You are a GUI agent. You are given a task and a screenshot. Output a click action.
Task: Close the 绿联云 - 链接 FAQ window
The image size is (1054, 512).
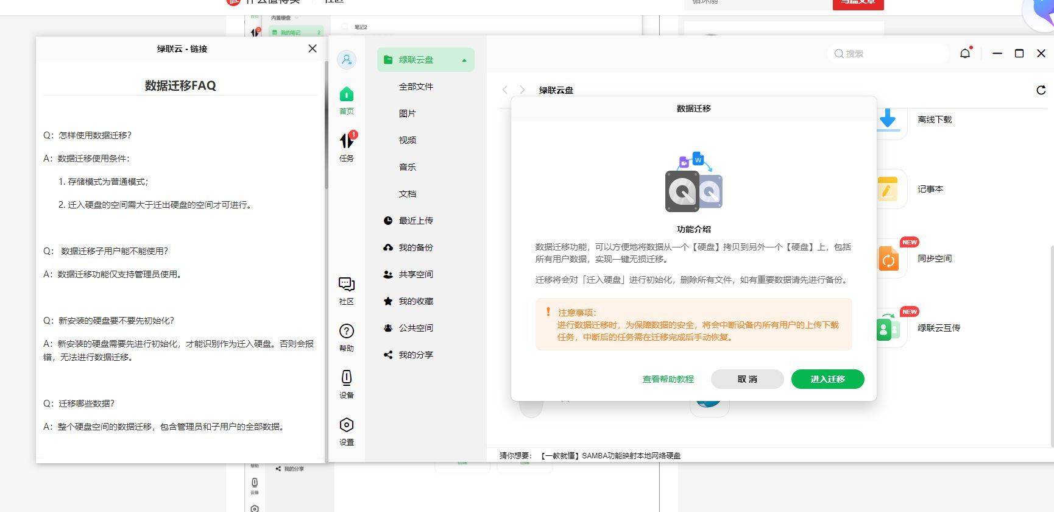click(x=313, y=49)
